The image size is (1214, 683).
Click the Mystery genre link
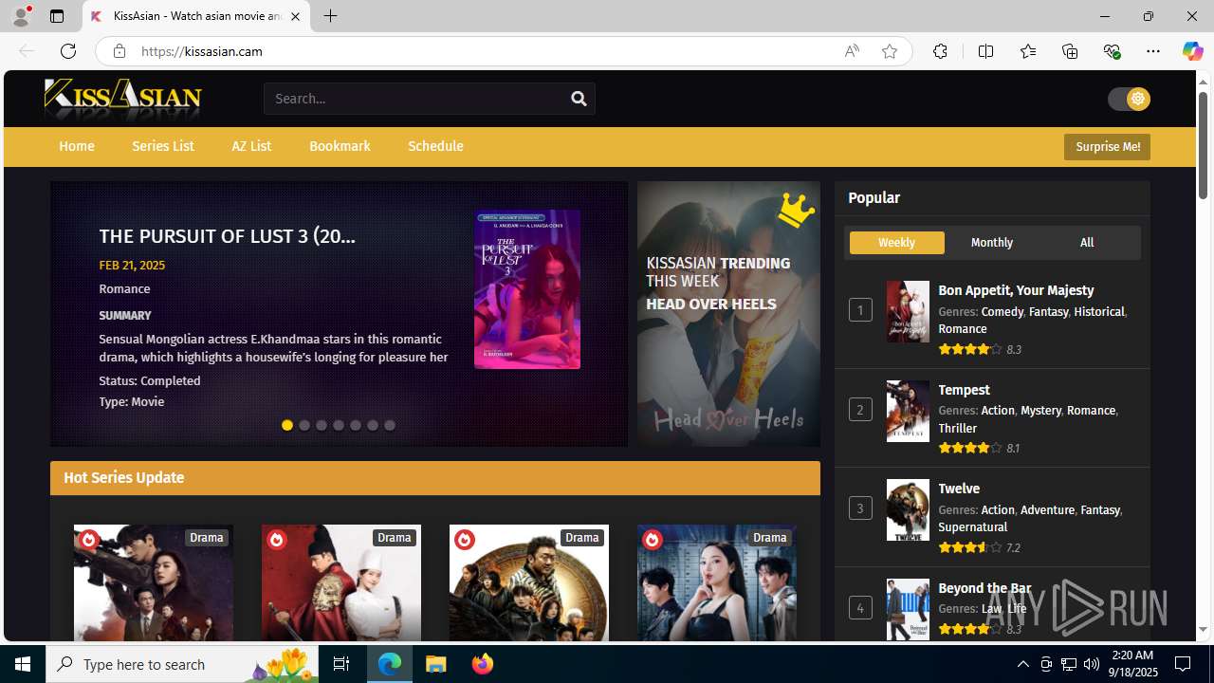click(1040, 411)
